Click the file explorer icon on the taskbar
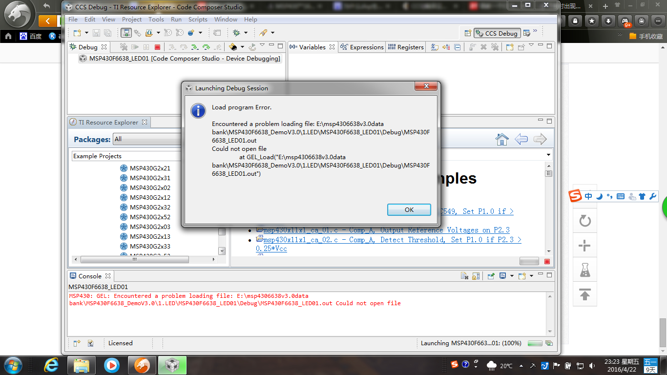 [x=81, y=365]
